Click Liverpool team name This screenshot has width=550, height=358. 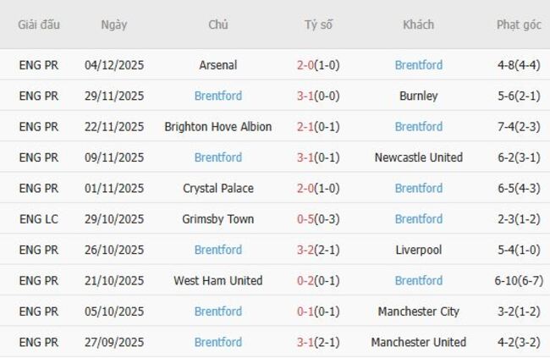pos(418,250)
